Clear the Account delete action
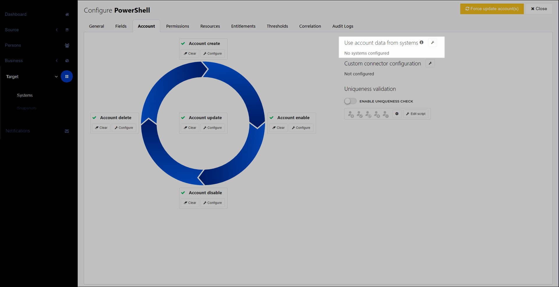This screenshot has height=287, width=559. [101, 128]
